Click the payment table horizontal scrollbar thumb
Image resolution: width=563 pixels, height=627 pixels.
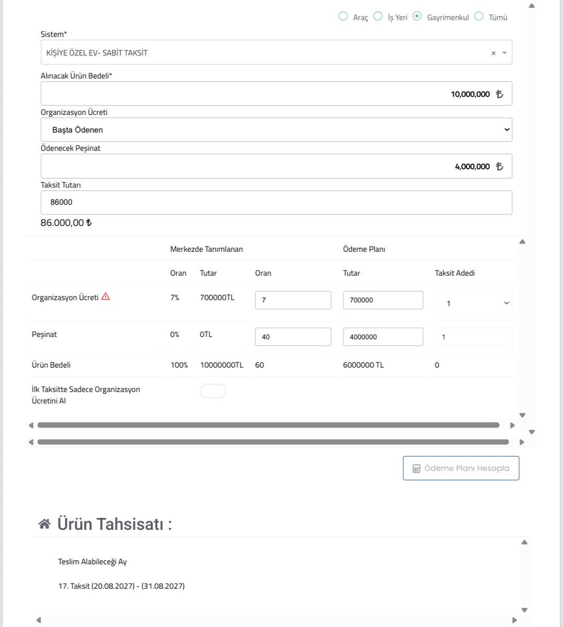[268, 425]
